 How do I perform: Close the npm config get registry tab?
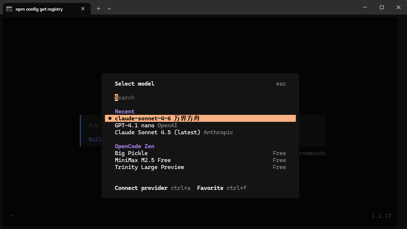83,9
